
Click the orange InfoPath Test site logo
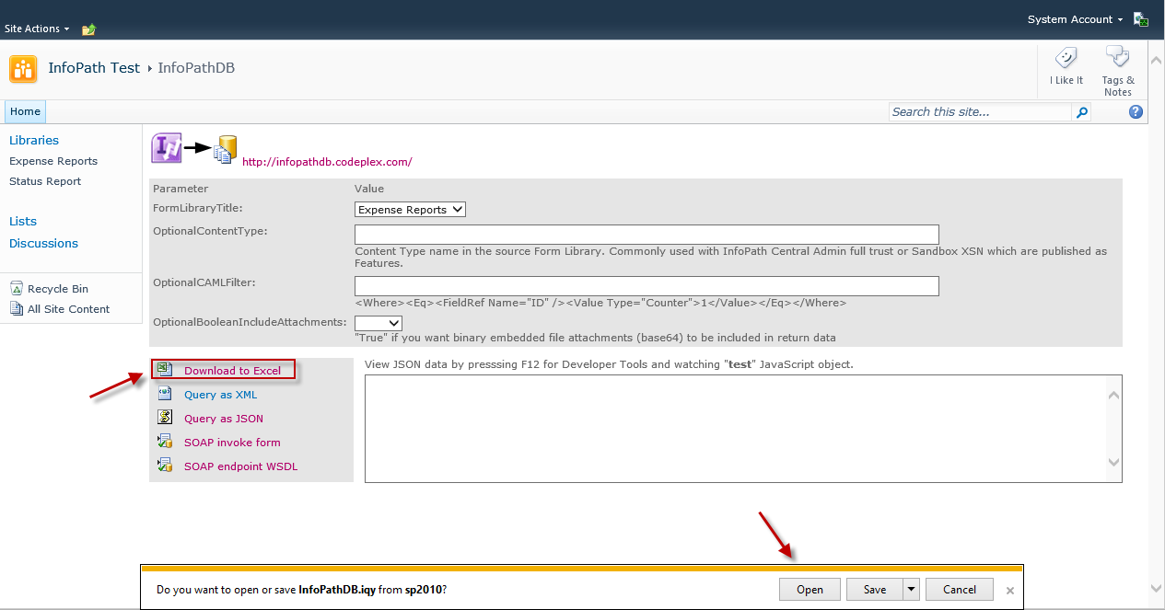[23, 69]
